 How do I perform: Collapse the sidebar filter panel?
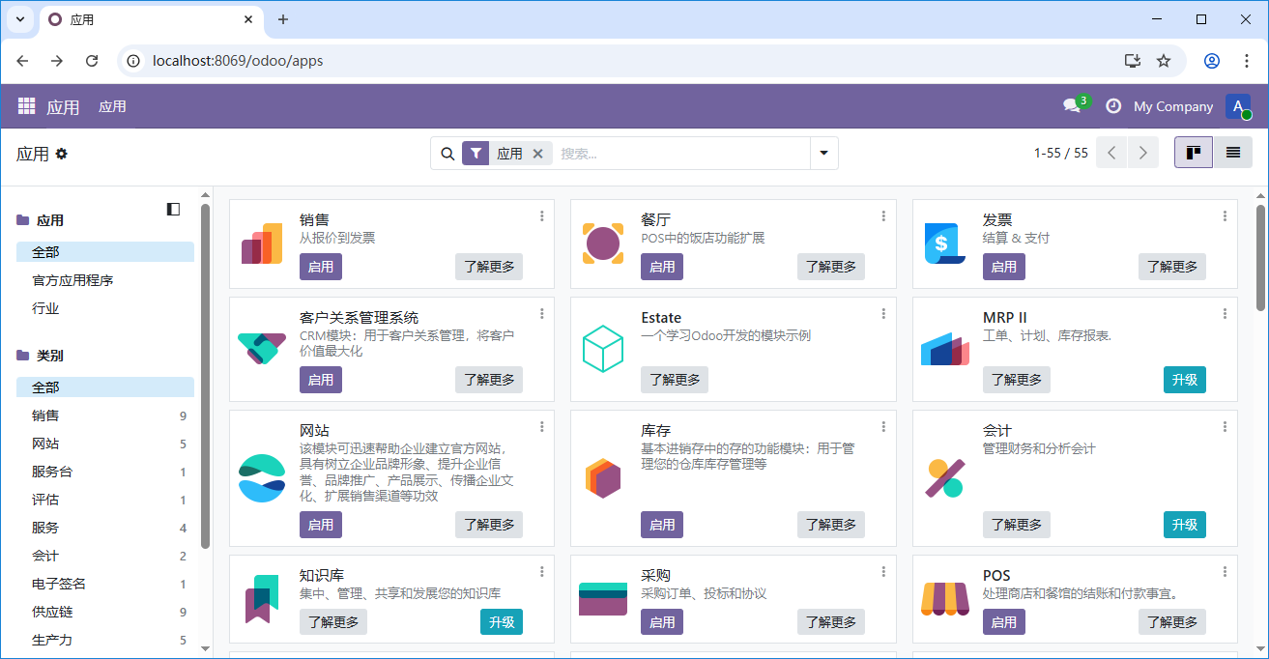point(173,209)
